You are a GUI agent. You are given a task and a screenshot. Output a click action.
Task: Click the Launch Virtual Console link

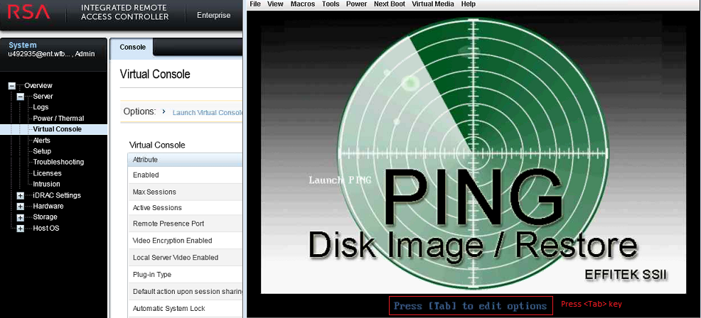click(x=208, y=113)
